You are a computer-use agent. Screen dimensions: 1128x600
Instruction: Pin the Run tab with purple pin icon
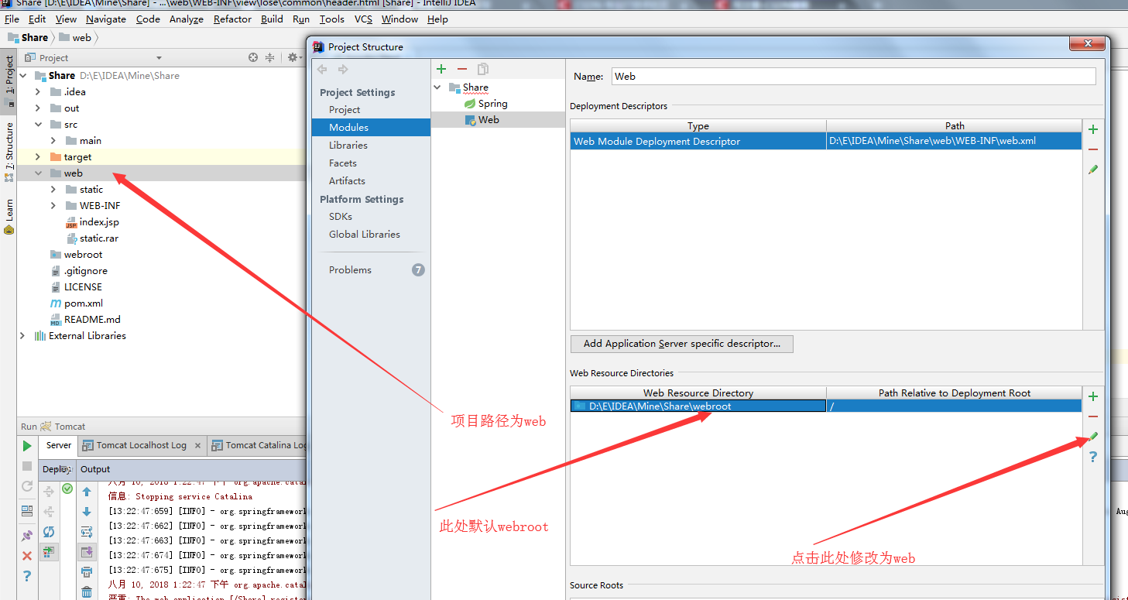tap(27, 535)
